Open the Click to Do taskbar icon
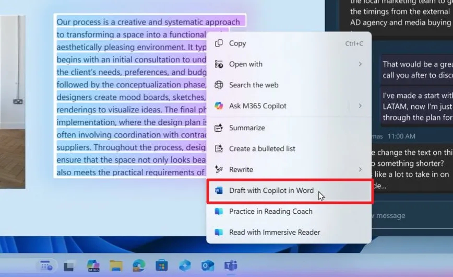Image resolution: width=453 pixels, height=277 pixels. (x=46, y=266)
